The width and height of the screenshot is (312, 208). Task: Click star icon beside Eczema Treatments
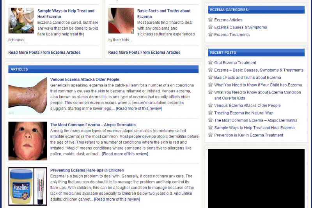210,34
